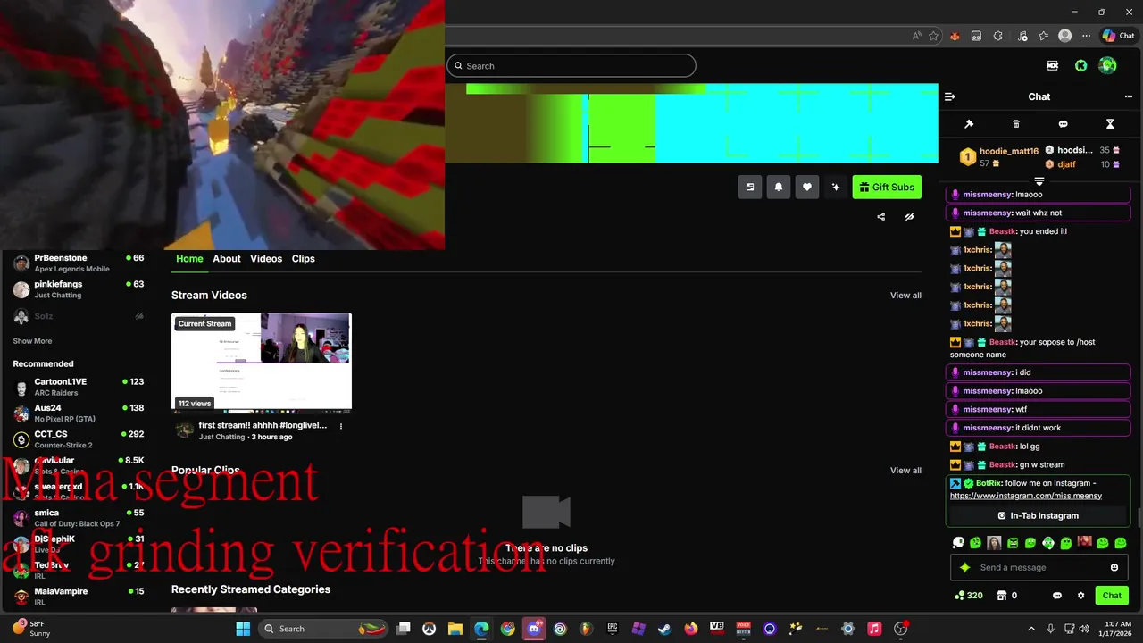Open the browser Copilot Chat button
The image size is (1143, 643).
tap(1118, 36)
